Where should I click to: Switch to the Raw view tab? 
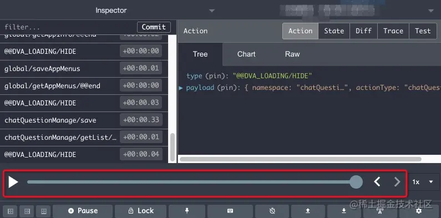[292, 54]
